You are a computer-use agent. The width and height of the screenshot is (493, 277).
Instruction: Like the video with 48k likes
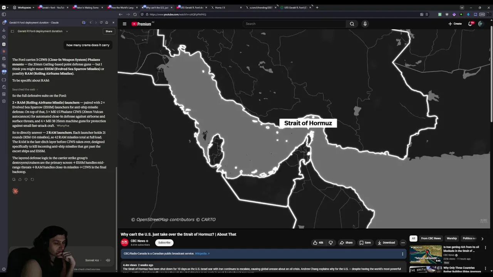318,243
